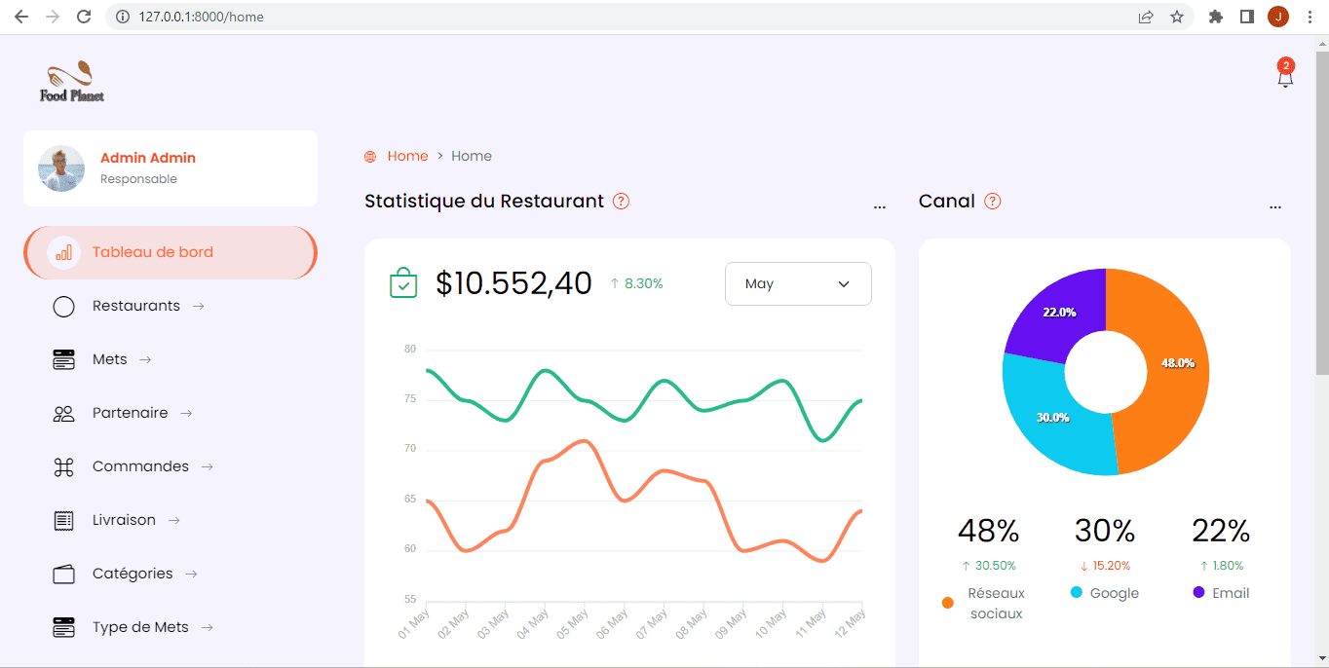The height and width of the screenshot is (668, 1329).
Task: Select Tableau de bord menu item
Action: point(171,252)
